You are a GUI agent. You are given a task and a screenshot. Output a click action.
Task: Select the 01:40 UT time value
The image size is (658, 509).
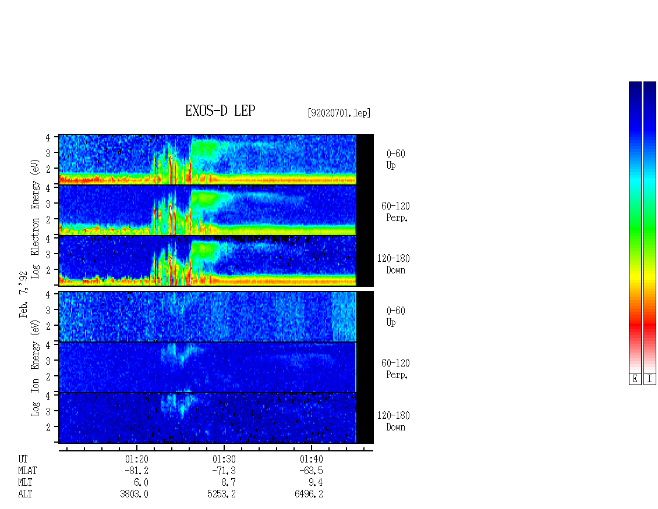click(x=312, y=459)
